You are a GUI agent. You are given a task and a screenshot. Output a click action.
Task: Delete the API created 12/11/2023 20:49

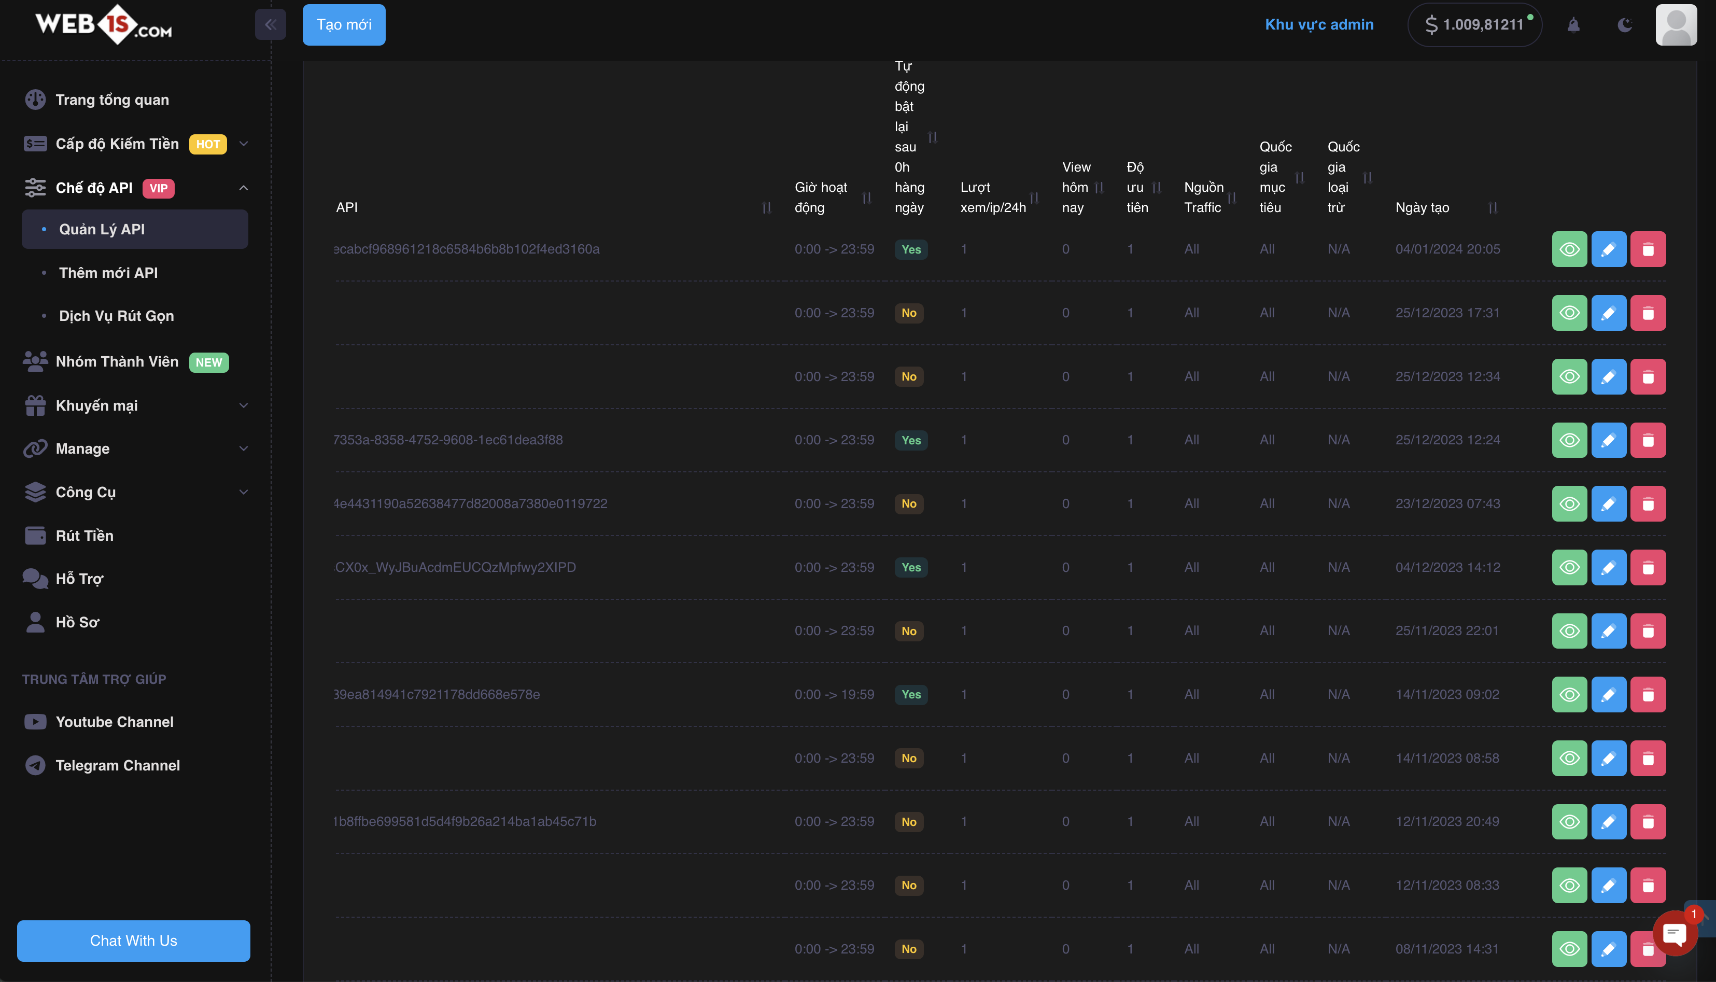[x=1648, y=821]
